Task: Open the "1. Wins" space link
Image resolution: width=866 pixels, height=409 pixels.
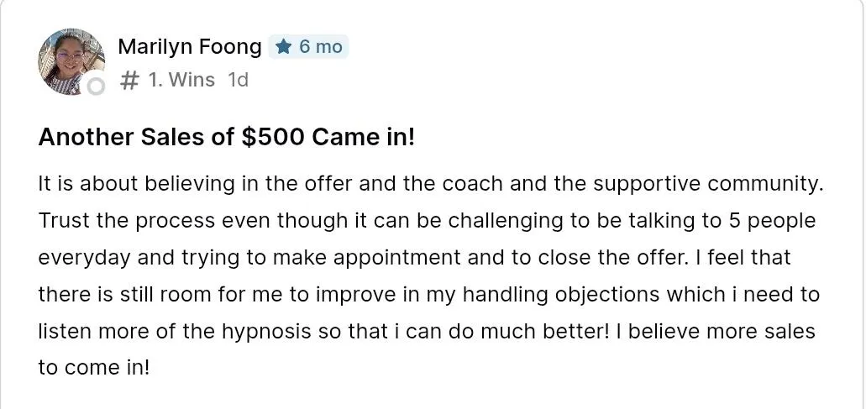Action: (181, 80)
